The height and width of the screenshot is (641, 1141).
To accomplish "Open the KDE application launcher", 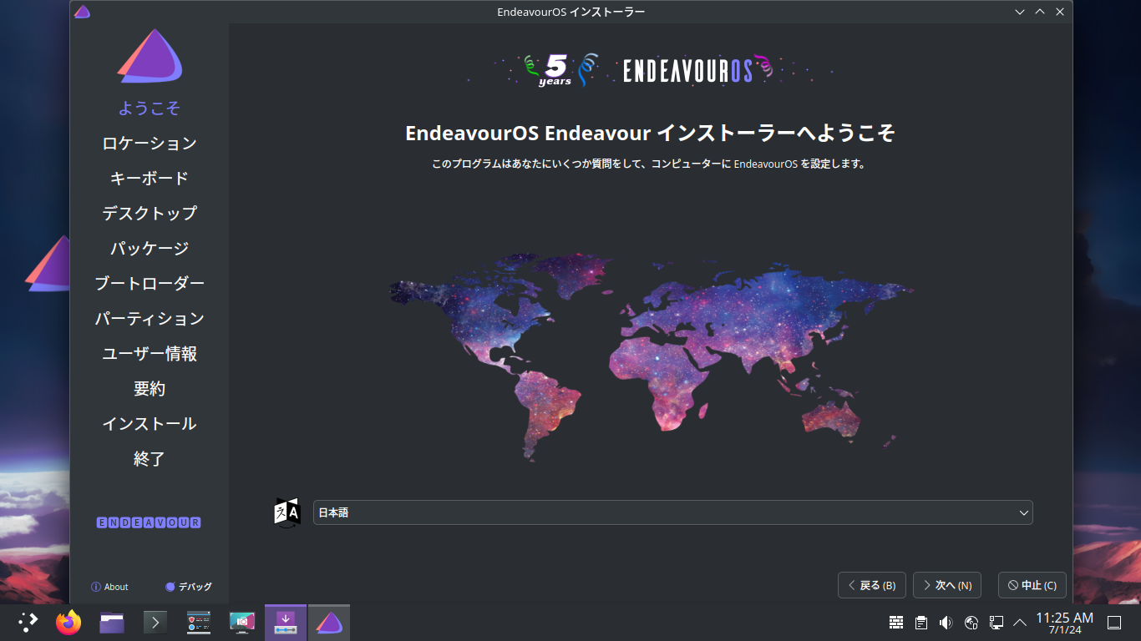I will coord(28,622).
